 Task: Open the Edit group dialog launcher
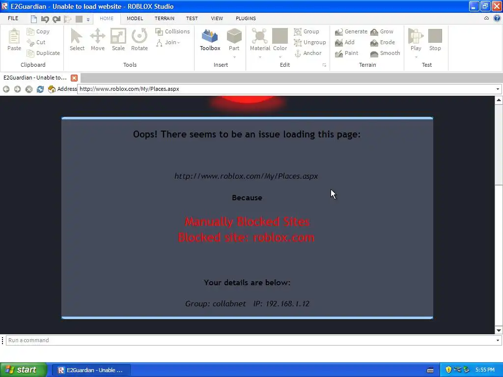pyautogui.click(x=324, y=65)
